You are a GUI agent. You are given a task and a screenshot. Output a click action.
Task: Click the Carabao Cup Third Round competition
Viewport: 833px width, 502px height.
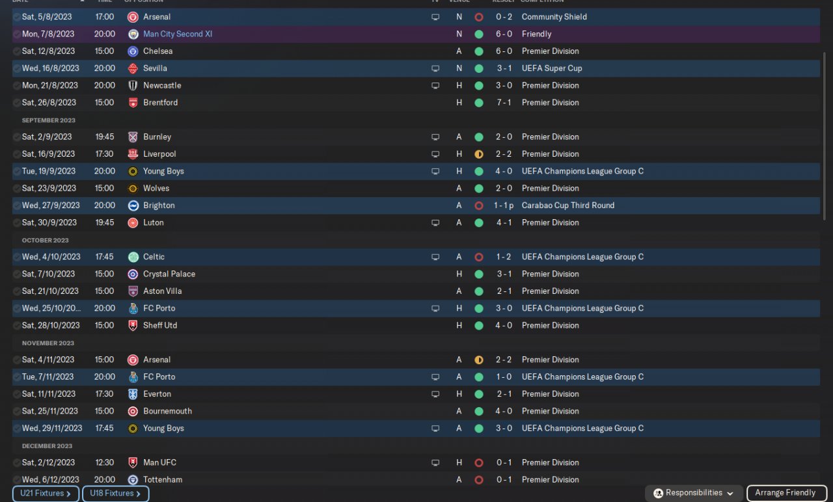[567, 205]
